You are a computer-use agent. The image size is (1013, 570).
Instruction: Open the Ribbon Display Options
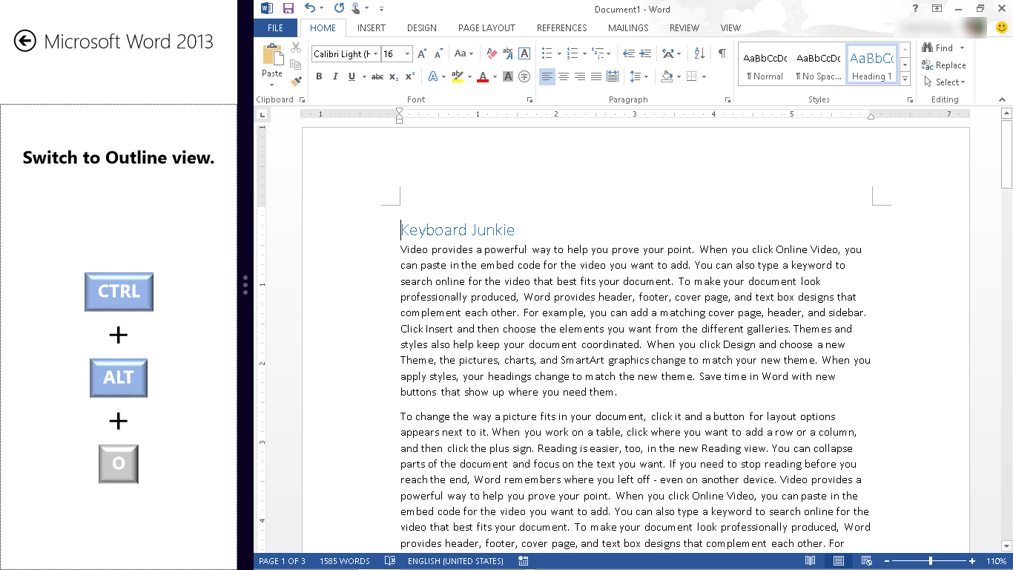pos(937,9)
